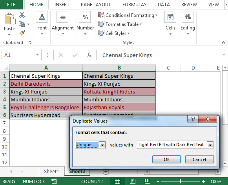The width and height of the screenshot is (228, 185).
Task: Switch to Normal view in status bar
Action: (x=117, y=181)
